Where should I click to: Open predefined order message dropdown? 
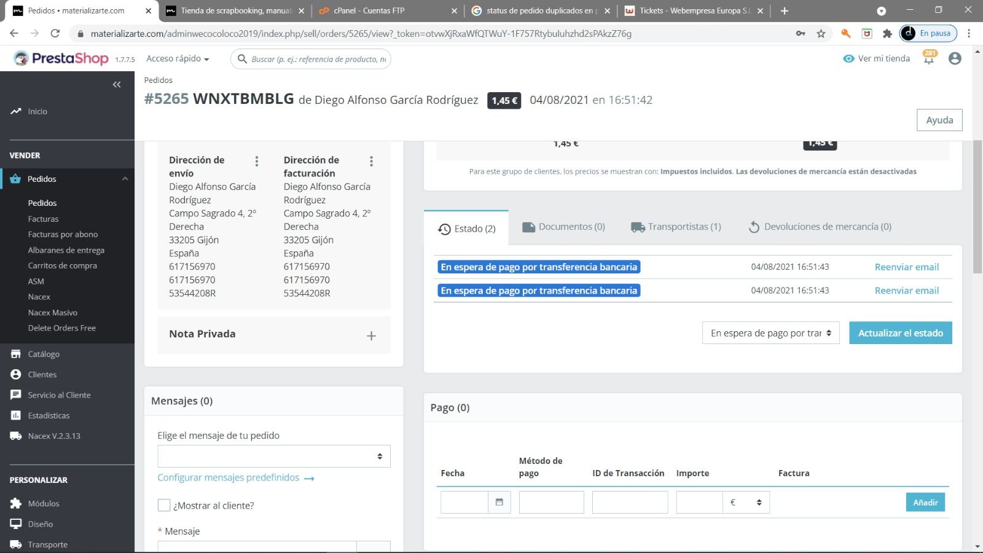pos(274,456)
